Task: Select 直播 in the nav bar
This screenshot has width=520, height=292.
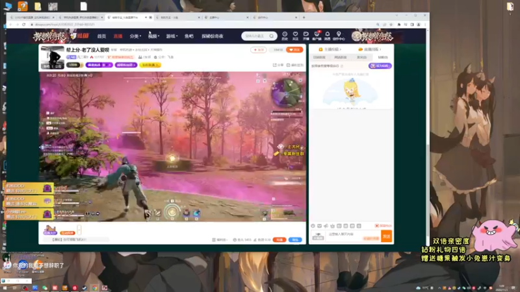Action: tap(118, 36)
